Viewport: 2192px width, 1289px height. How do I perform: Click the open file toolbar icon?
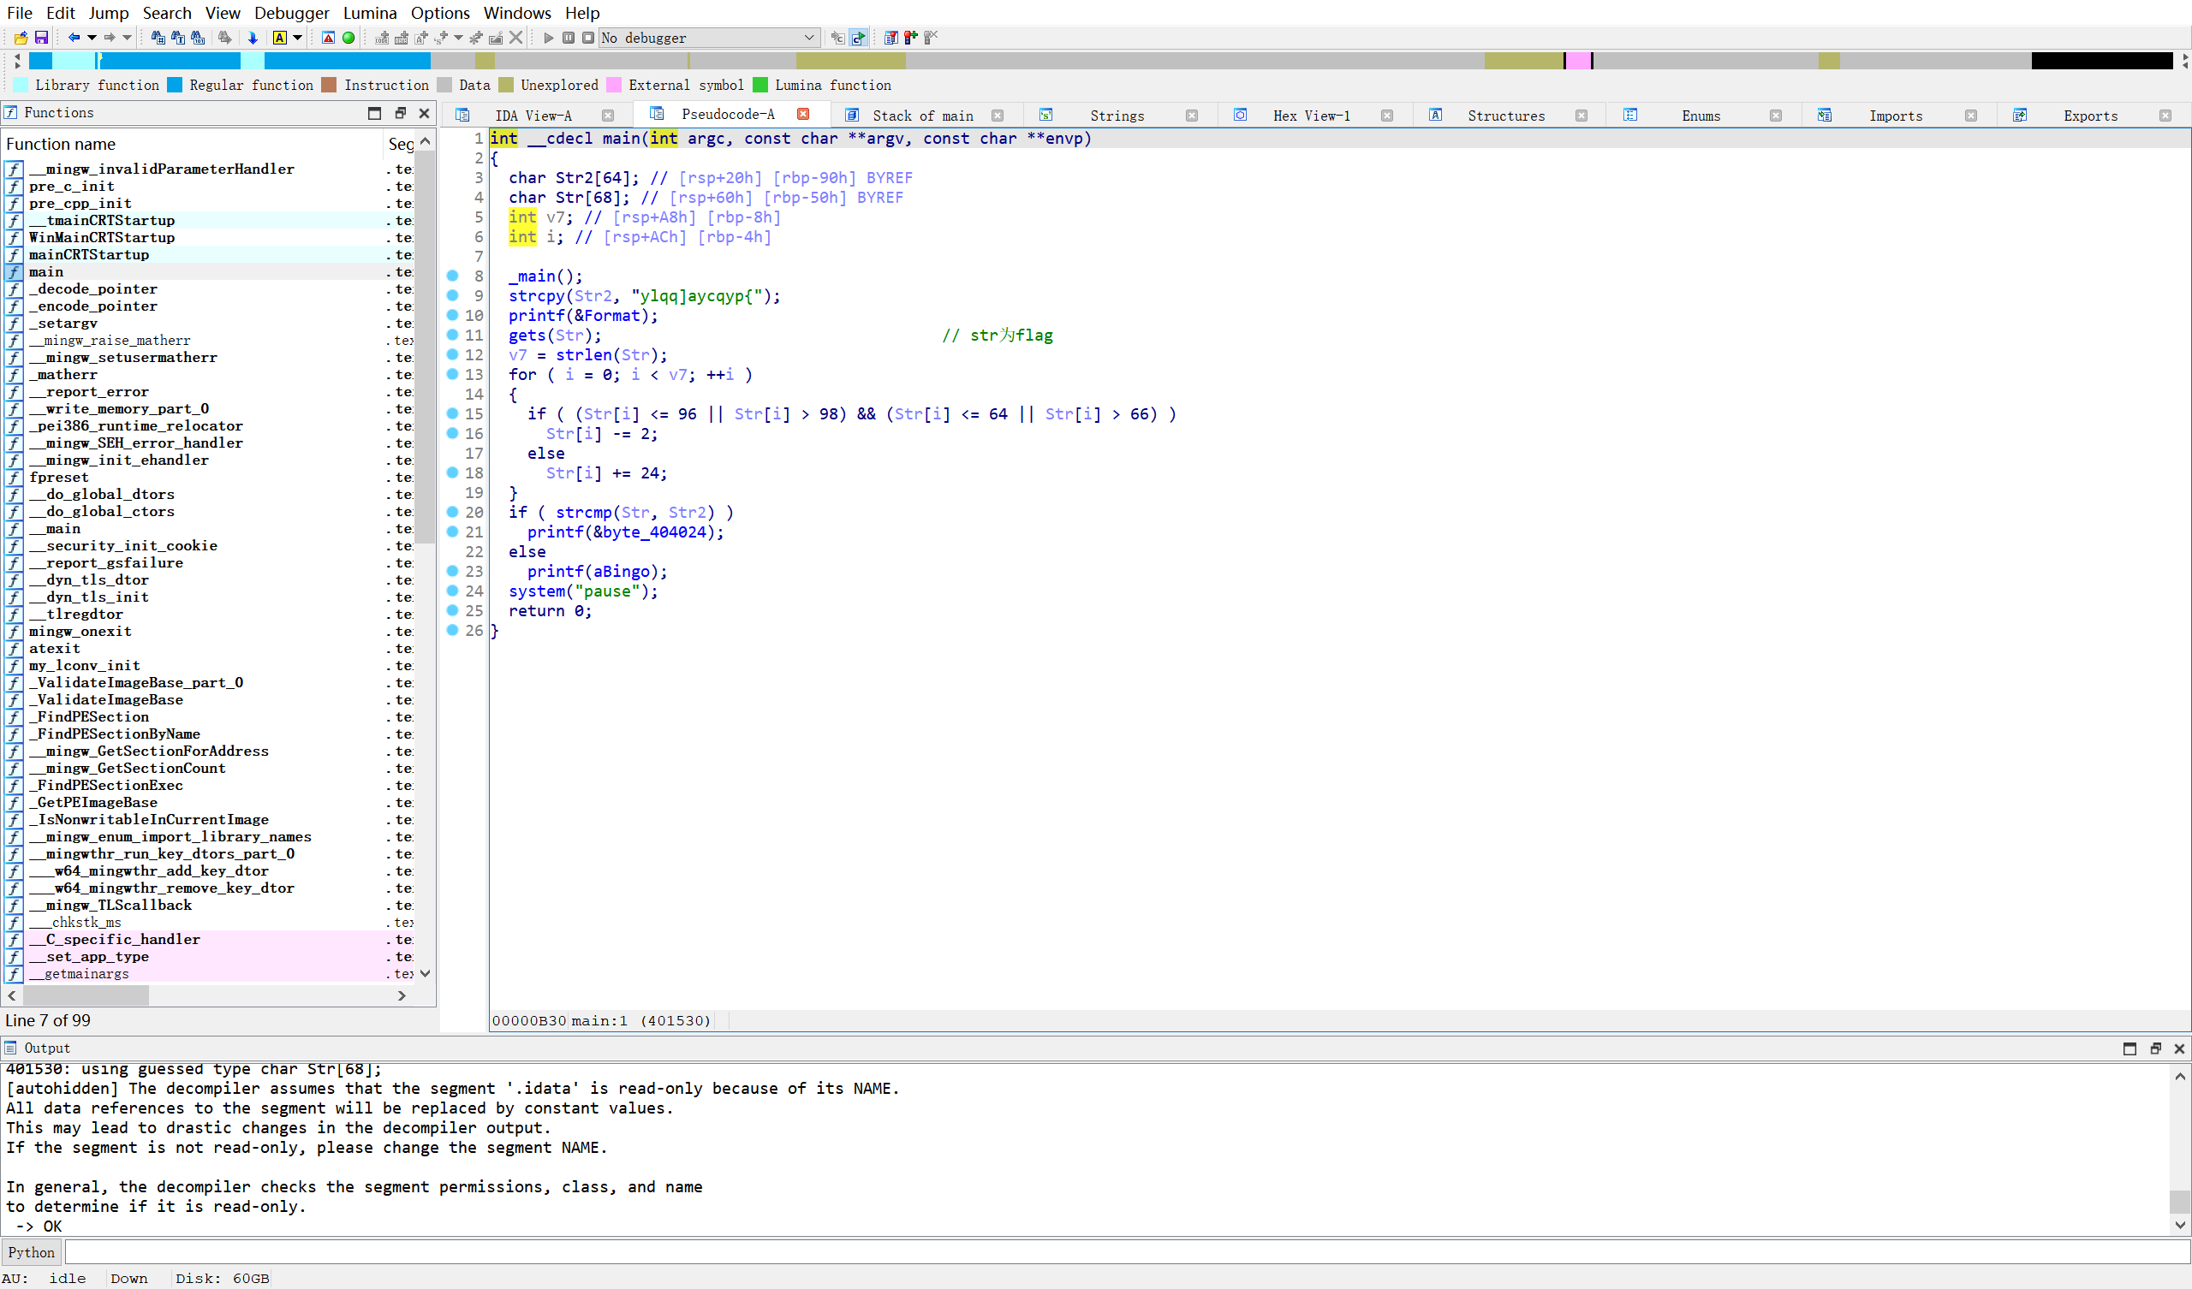[x=21, y=38]
